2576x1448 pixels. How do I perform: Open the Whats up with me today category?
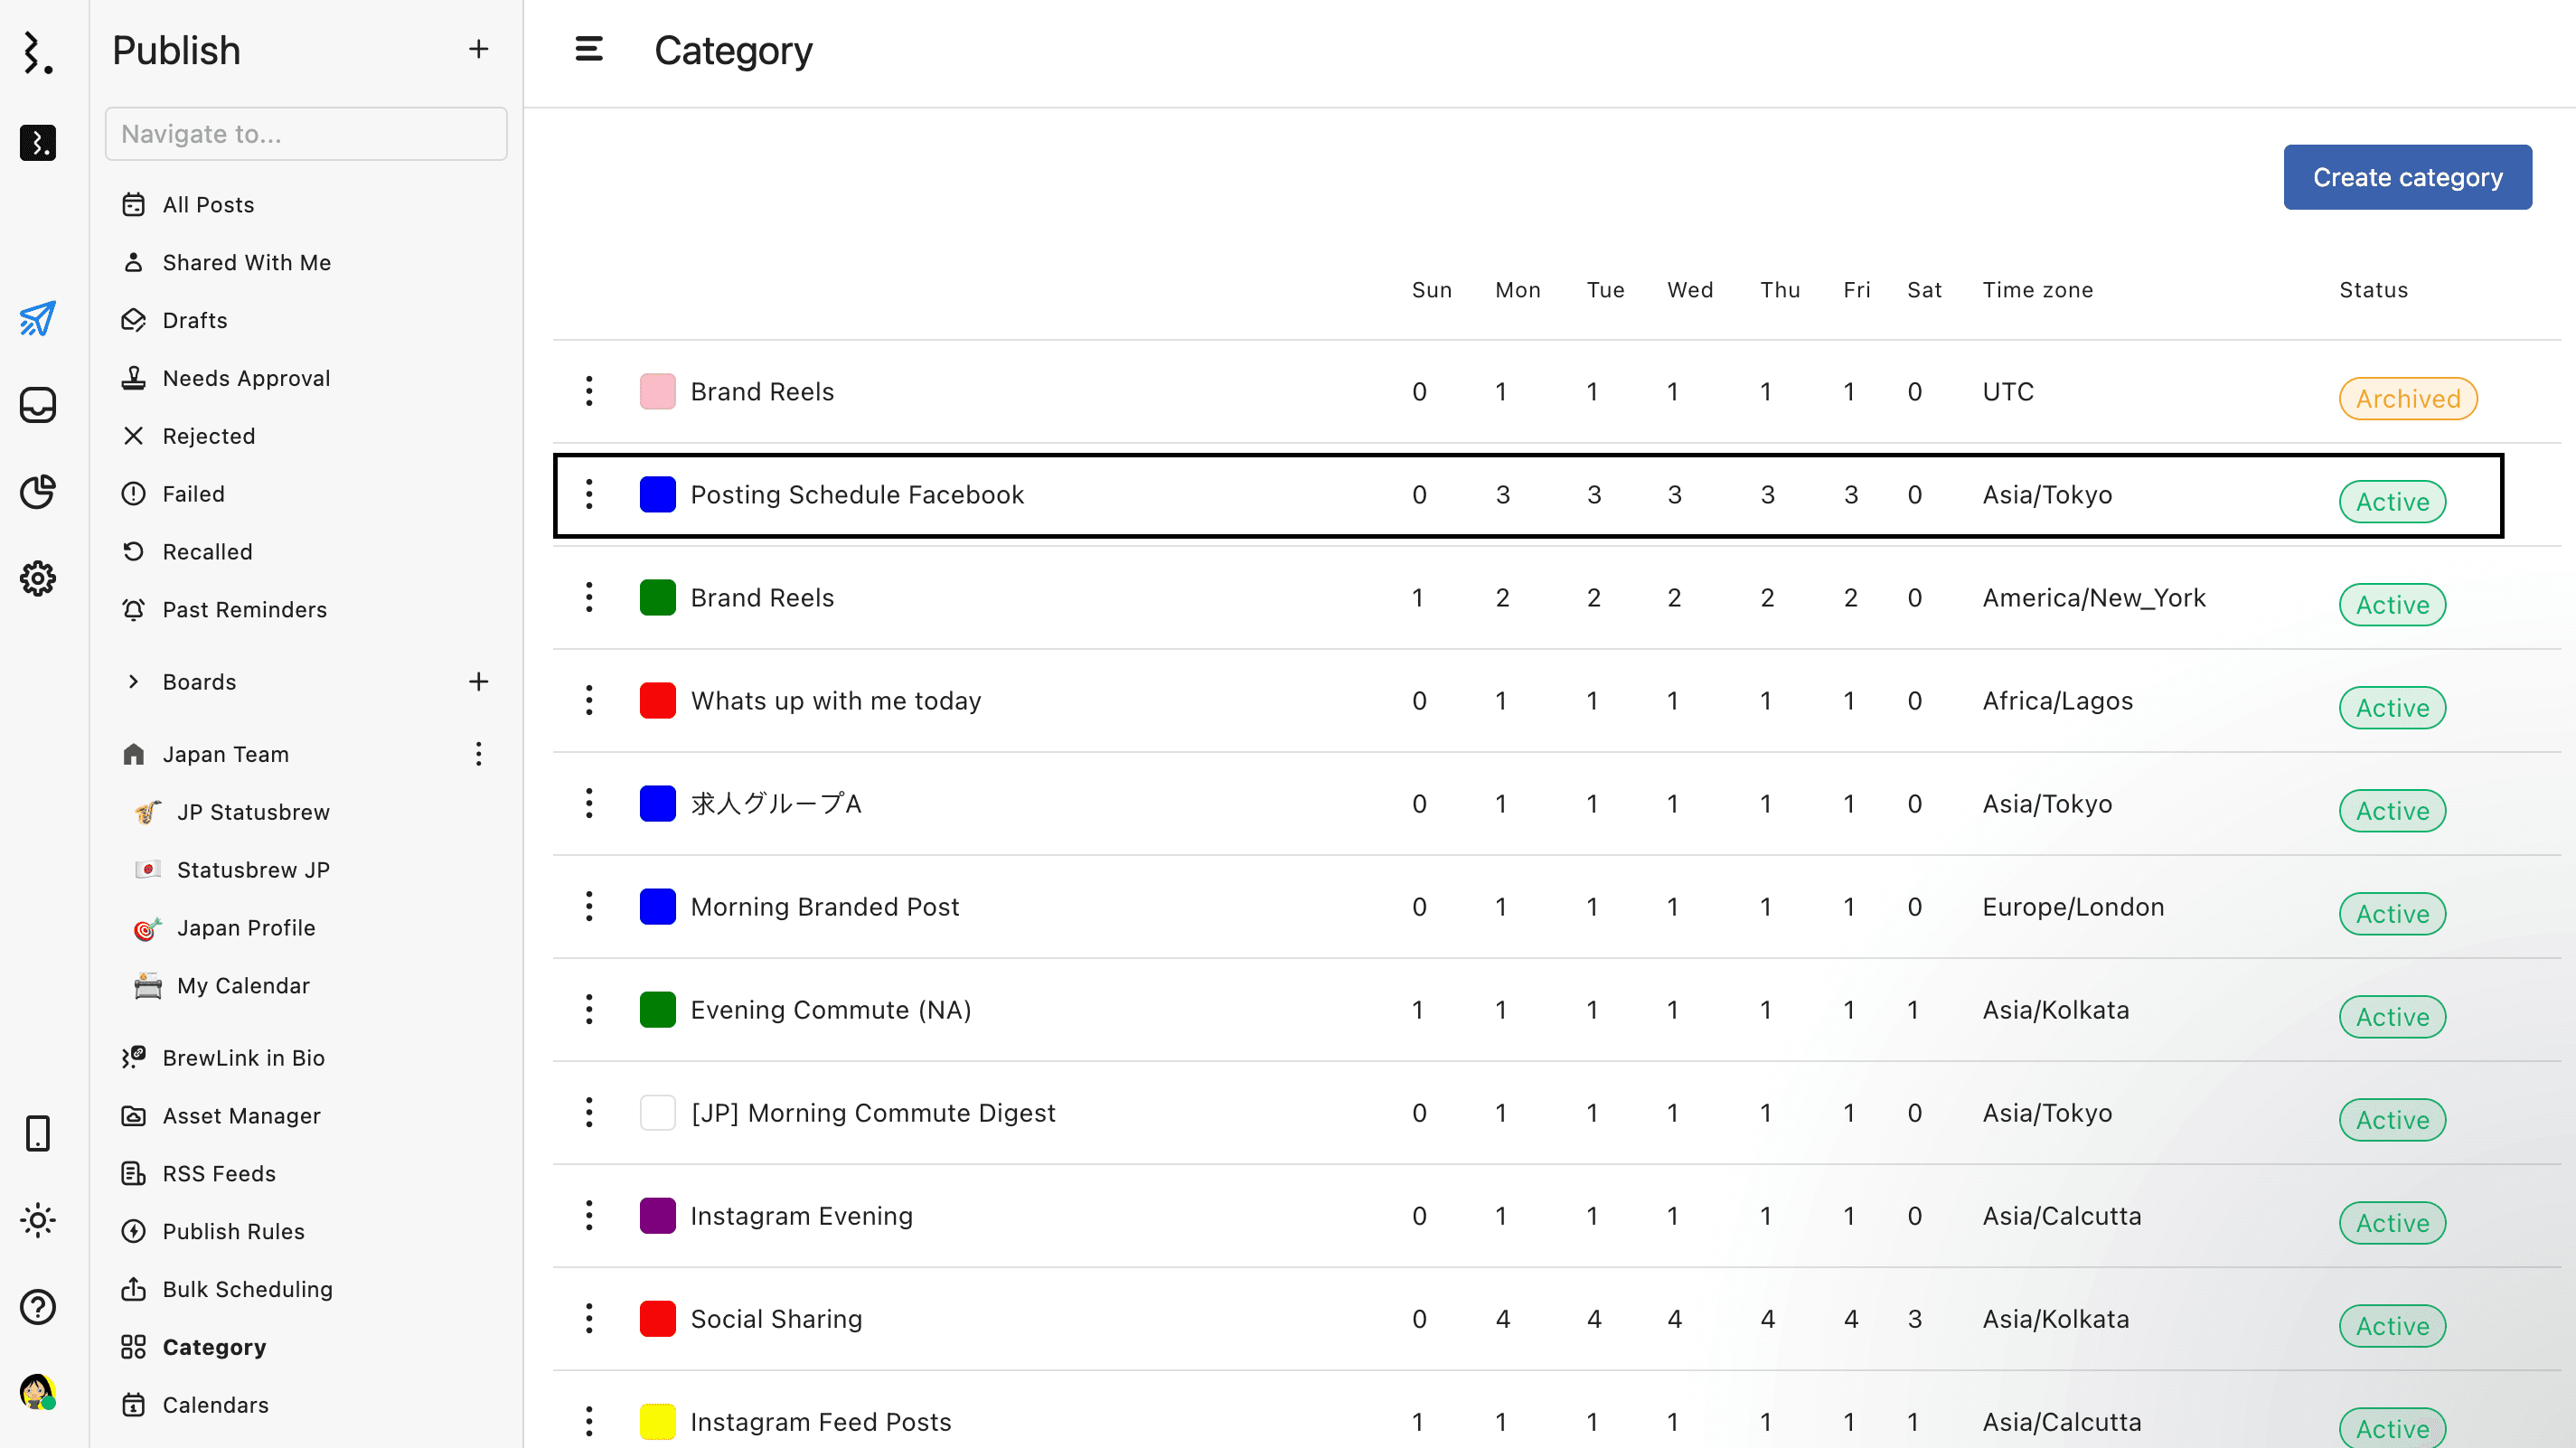[835, 700]
